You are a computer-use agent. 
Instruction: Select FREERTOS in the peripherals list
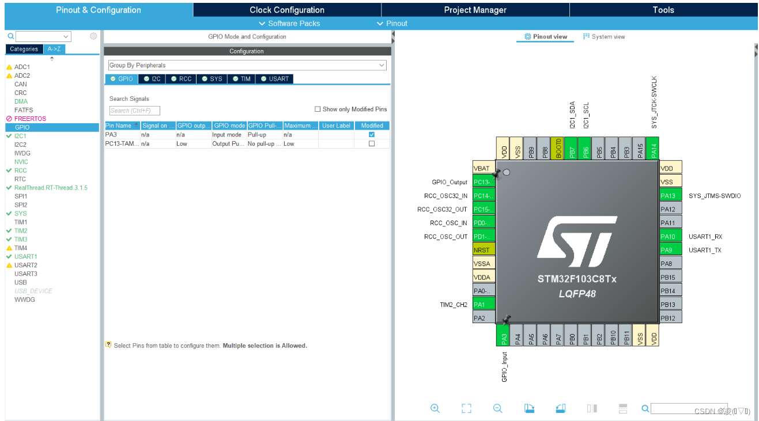pos(30,119)
